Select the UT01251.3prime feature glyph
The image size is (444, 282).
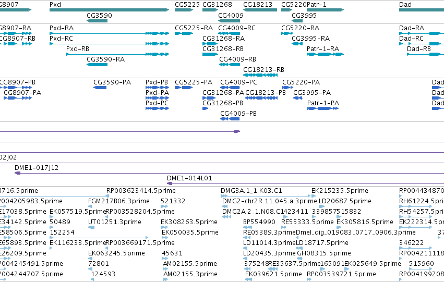(91, 227)
